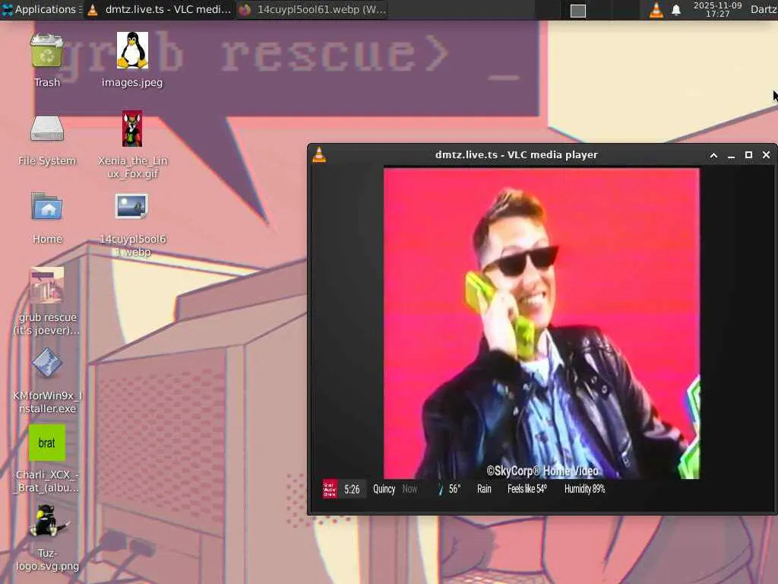Click the Trash label under the bin
This screenshot has height=584, width=778.
(x=47, y=82)
